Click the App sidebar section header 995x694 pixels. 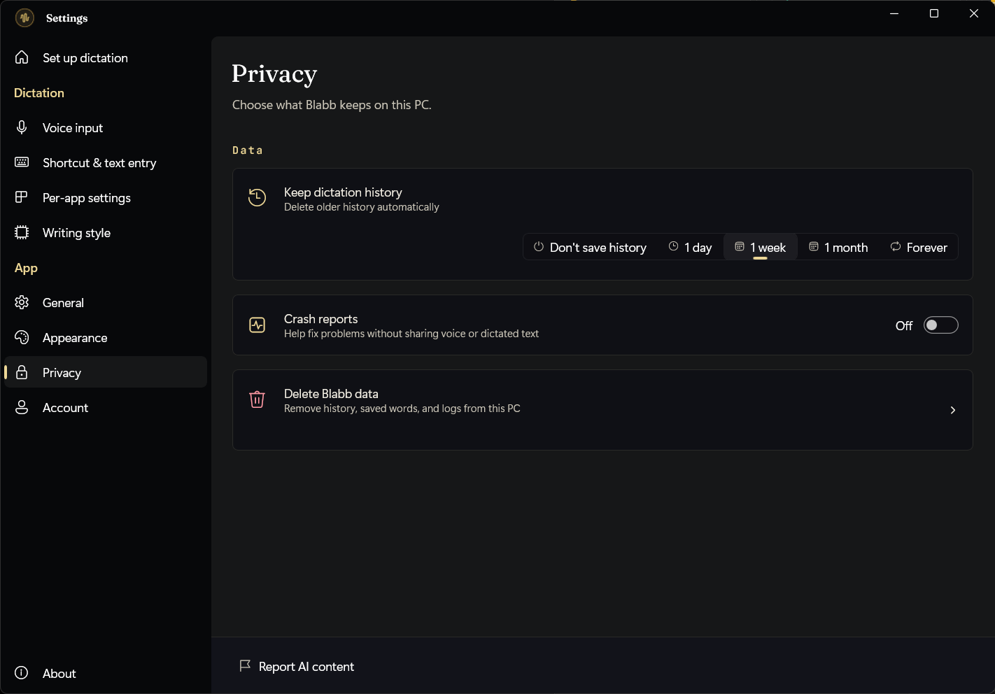tap(26, 268)
